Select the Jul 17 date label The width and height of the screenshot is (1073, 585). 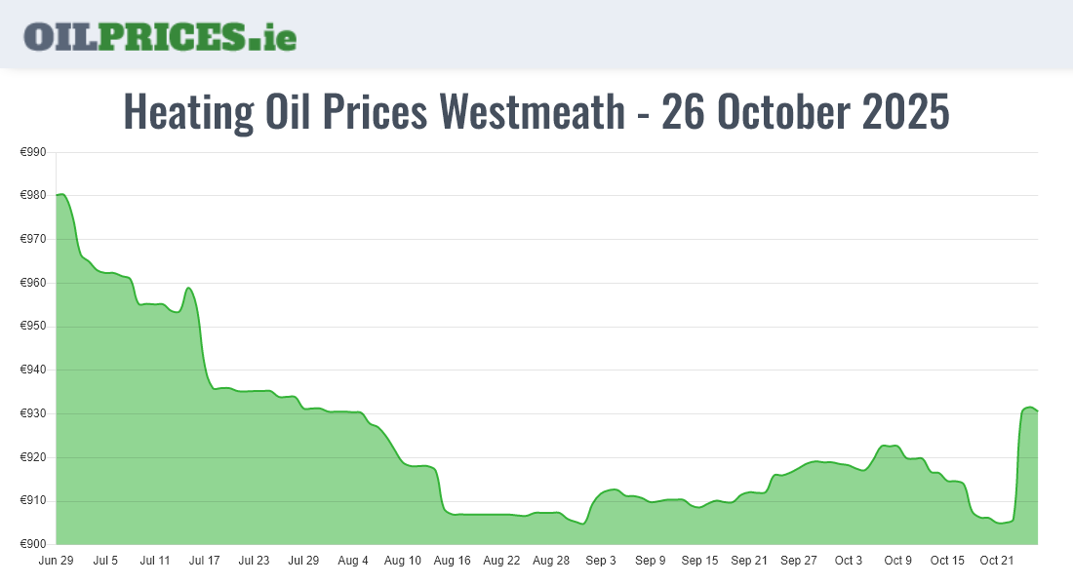tap(205, 561)
